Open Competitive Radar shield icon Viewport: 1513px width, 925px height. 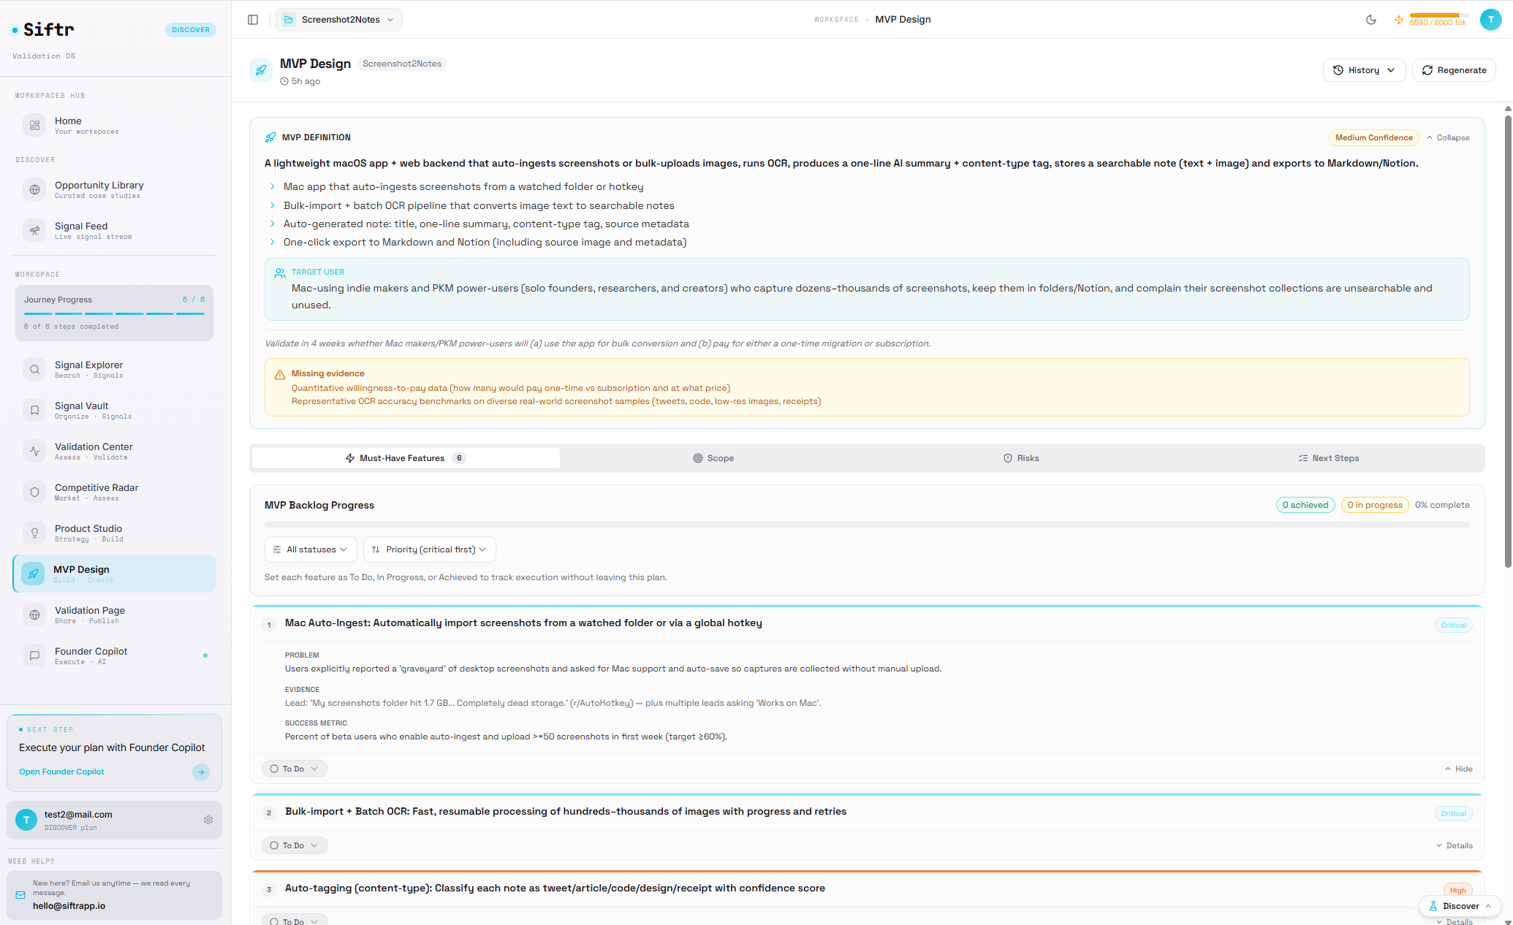click(34, 492)
